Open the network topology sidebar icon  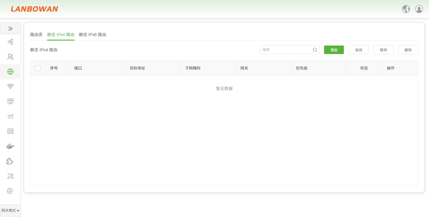tap(10, 42)
